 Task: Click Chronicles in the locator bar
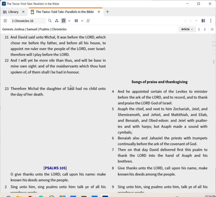tap(59, 29)
